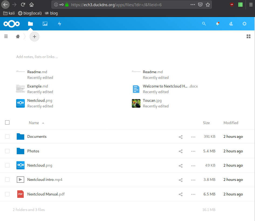Go back in browser
Screen dimensions: 255x221
click(x=5, y=5)
